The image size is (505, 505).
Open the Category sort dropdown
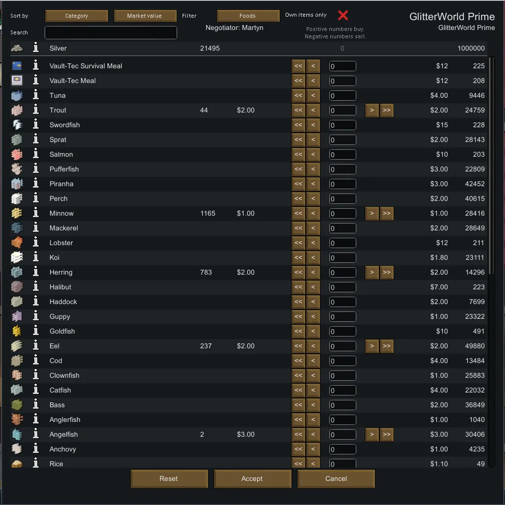[77, 16]
